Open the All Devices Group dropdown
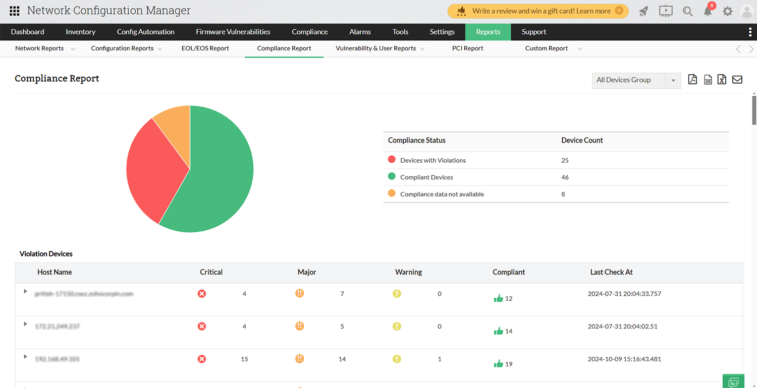This screenshot has width=757, height=388. [x=673, y=81]
